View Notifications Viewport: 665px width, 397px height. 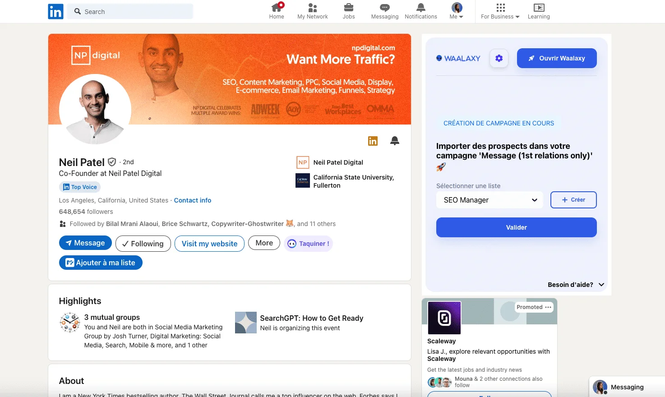coord(421,11)
